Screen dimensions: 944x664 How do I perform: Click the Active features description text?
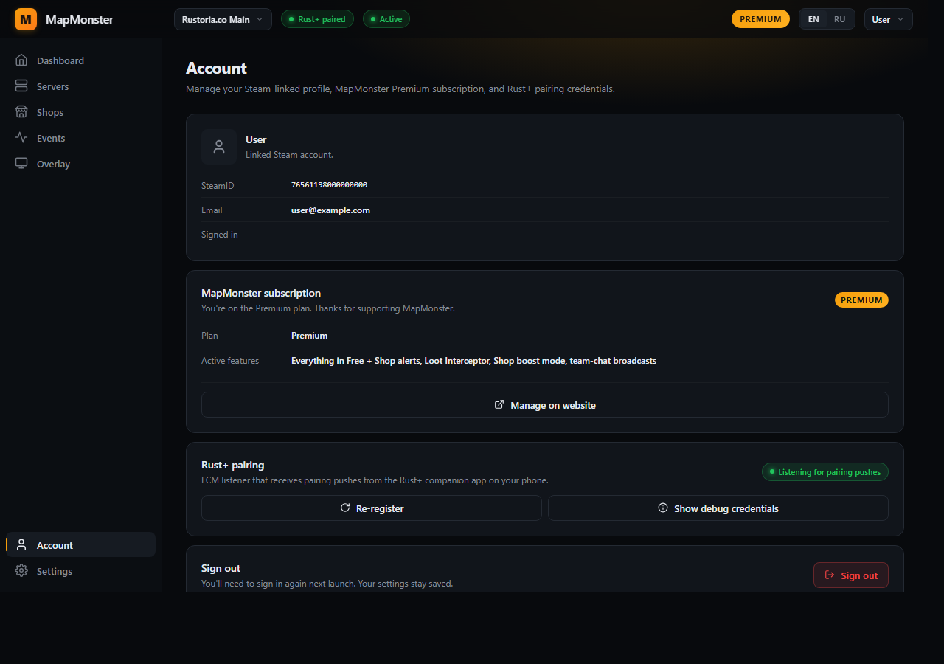click(x=473, y=361)
